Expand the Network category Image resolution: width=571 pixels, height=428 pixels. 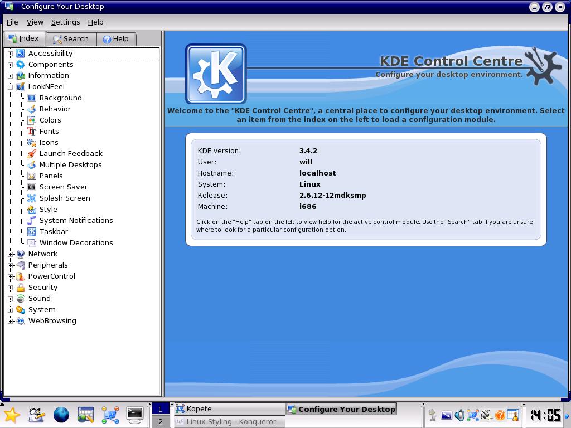coord(10,254)
